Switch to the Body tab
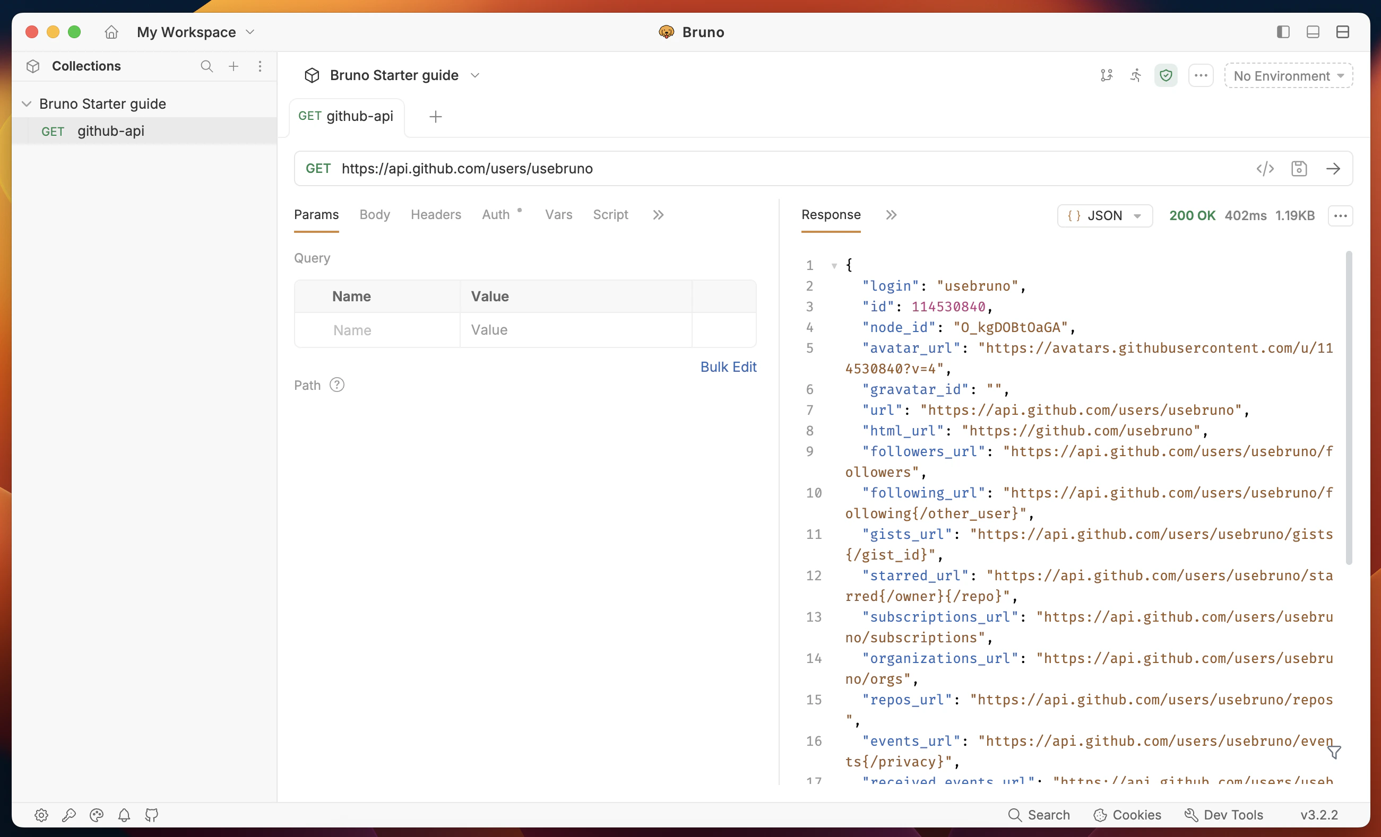The width and height of the screenshot is (1381, 837). [374, 215]
